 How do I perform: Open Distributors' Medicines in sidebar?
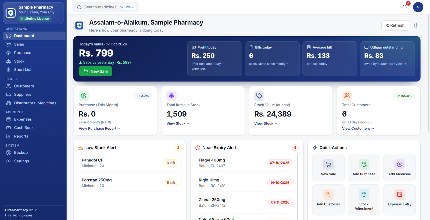pos(34,103)
